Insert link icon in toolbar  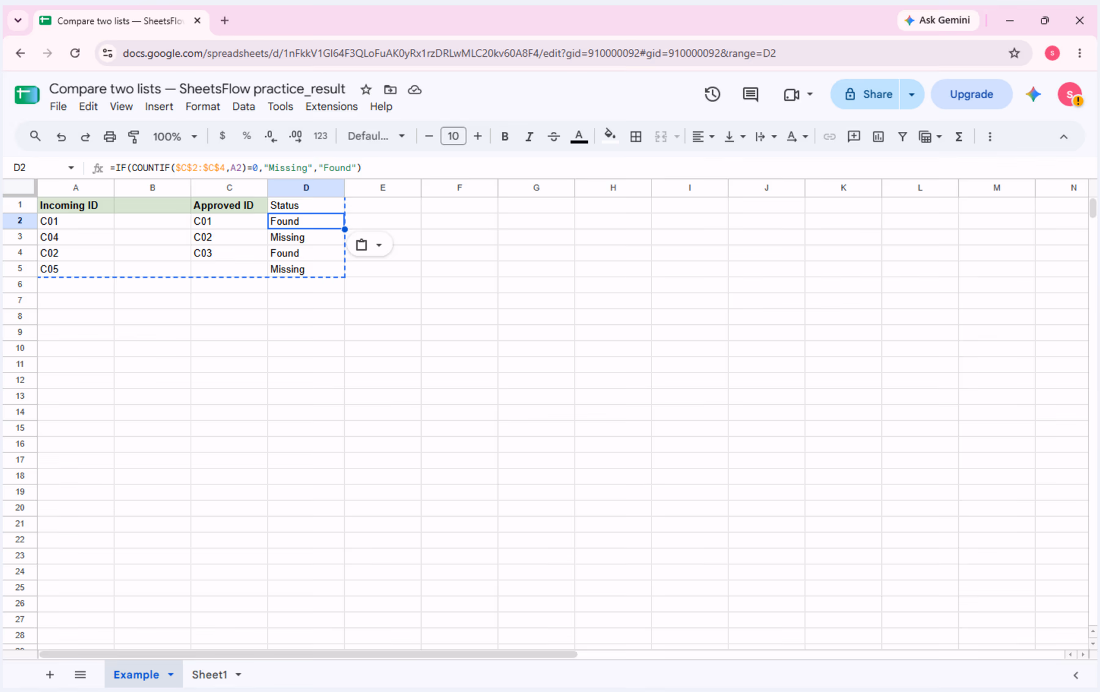tap(829, 137)
